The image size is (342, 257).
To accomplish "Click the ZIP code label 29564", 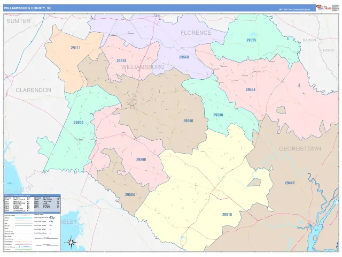I will pos(130,194).
